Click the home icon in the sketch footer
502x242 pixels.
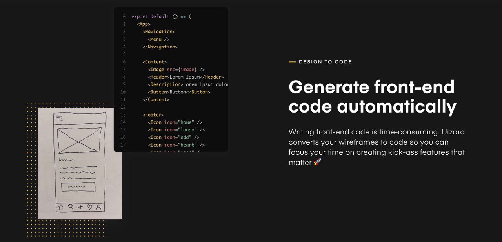(x=61, y=207)
